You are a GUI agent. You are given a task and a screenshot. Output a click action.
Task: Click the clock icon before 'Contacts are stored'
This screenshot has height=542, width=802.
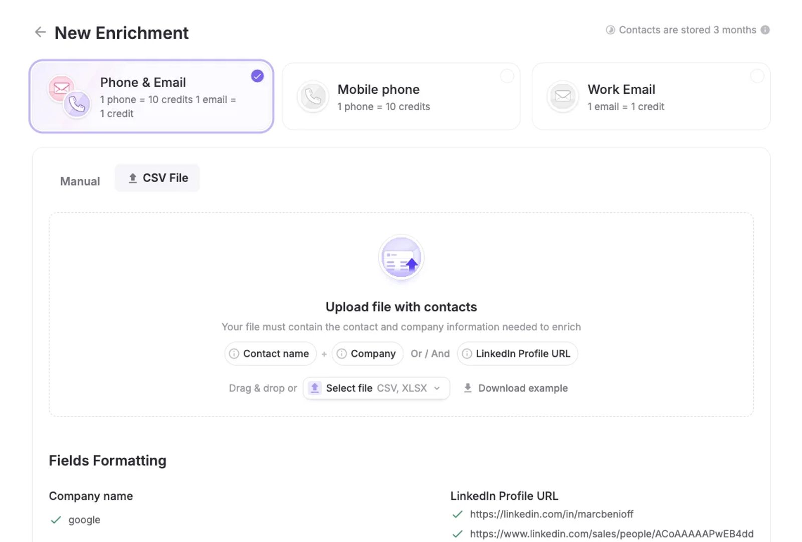coord(610,30)
